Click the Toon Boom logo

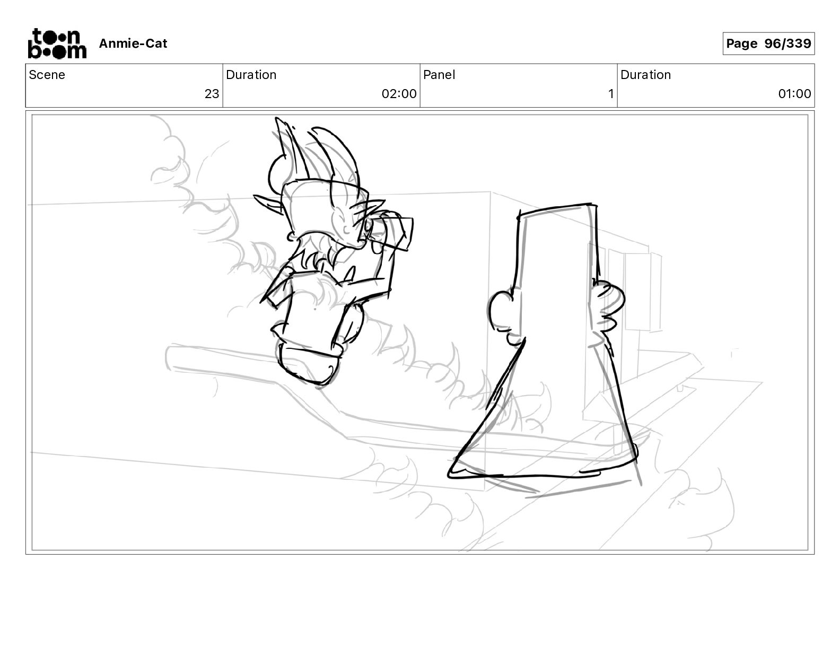pos(57,43)
